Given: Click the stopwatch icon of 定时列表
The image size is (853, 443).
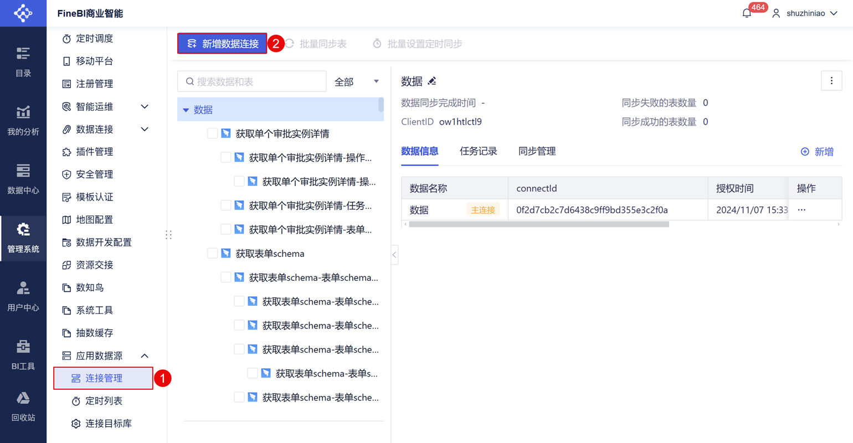Looking at the screenshot, I should tap(76, 401).
